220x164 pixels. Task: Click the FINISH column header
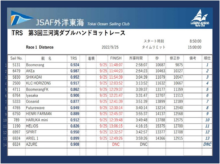(x=116, y=58)
